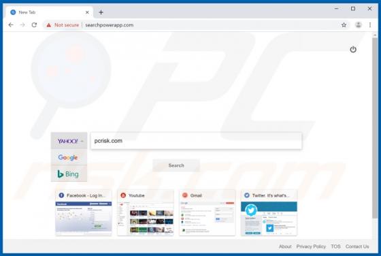
Task: Click the scrollbar up arrow
Action: coord(375,35)
